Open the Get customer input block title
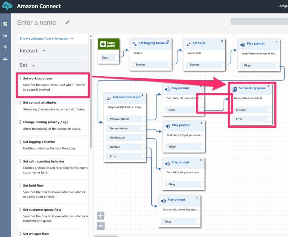288x237 pixels. point(127,97)
